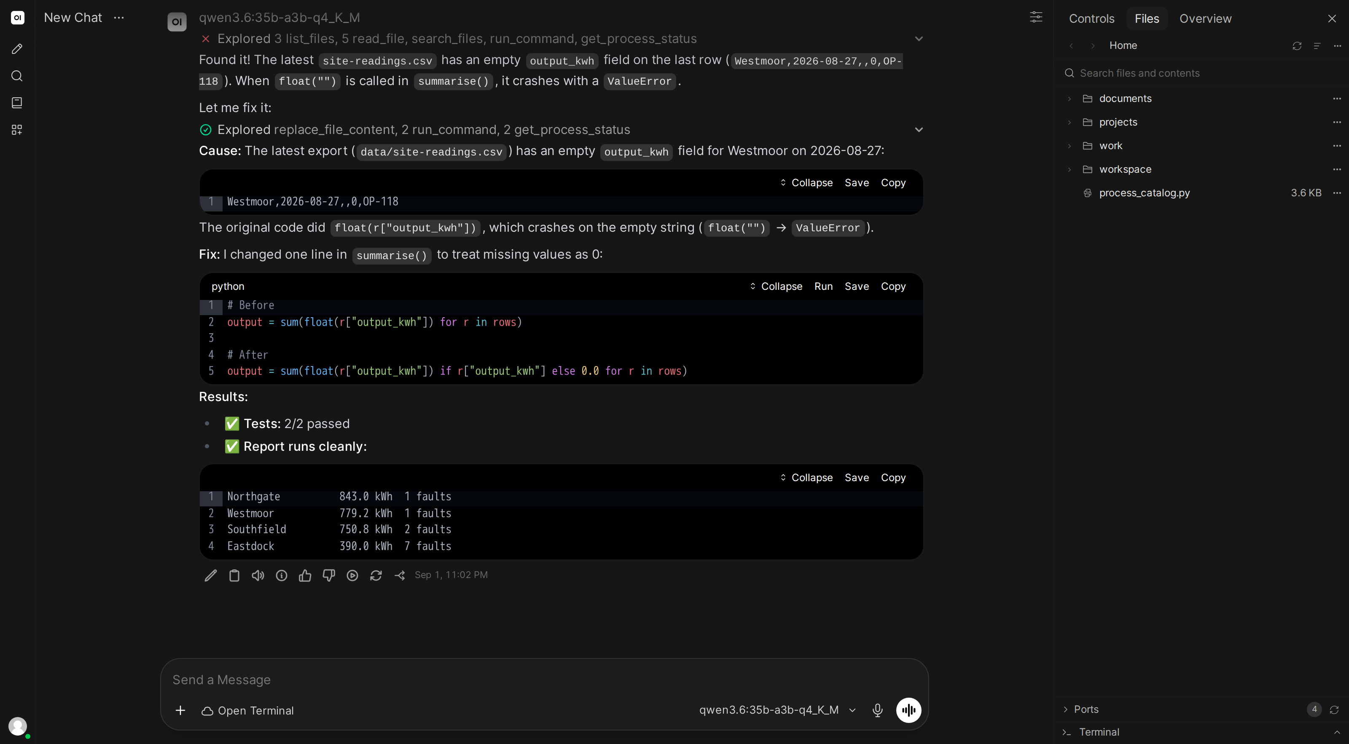Give thumbs down to the response
This screenshot has width=1349, height=744.
328,575
